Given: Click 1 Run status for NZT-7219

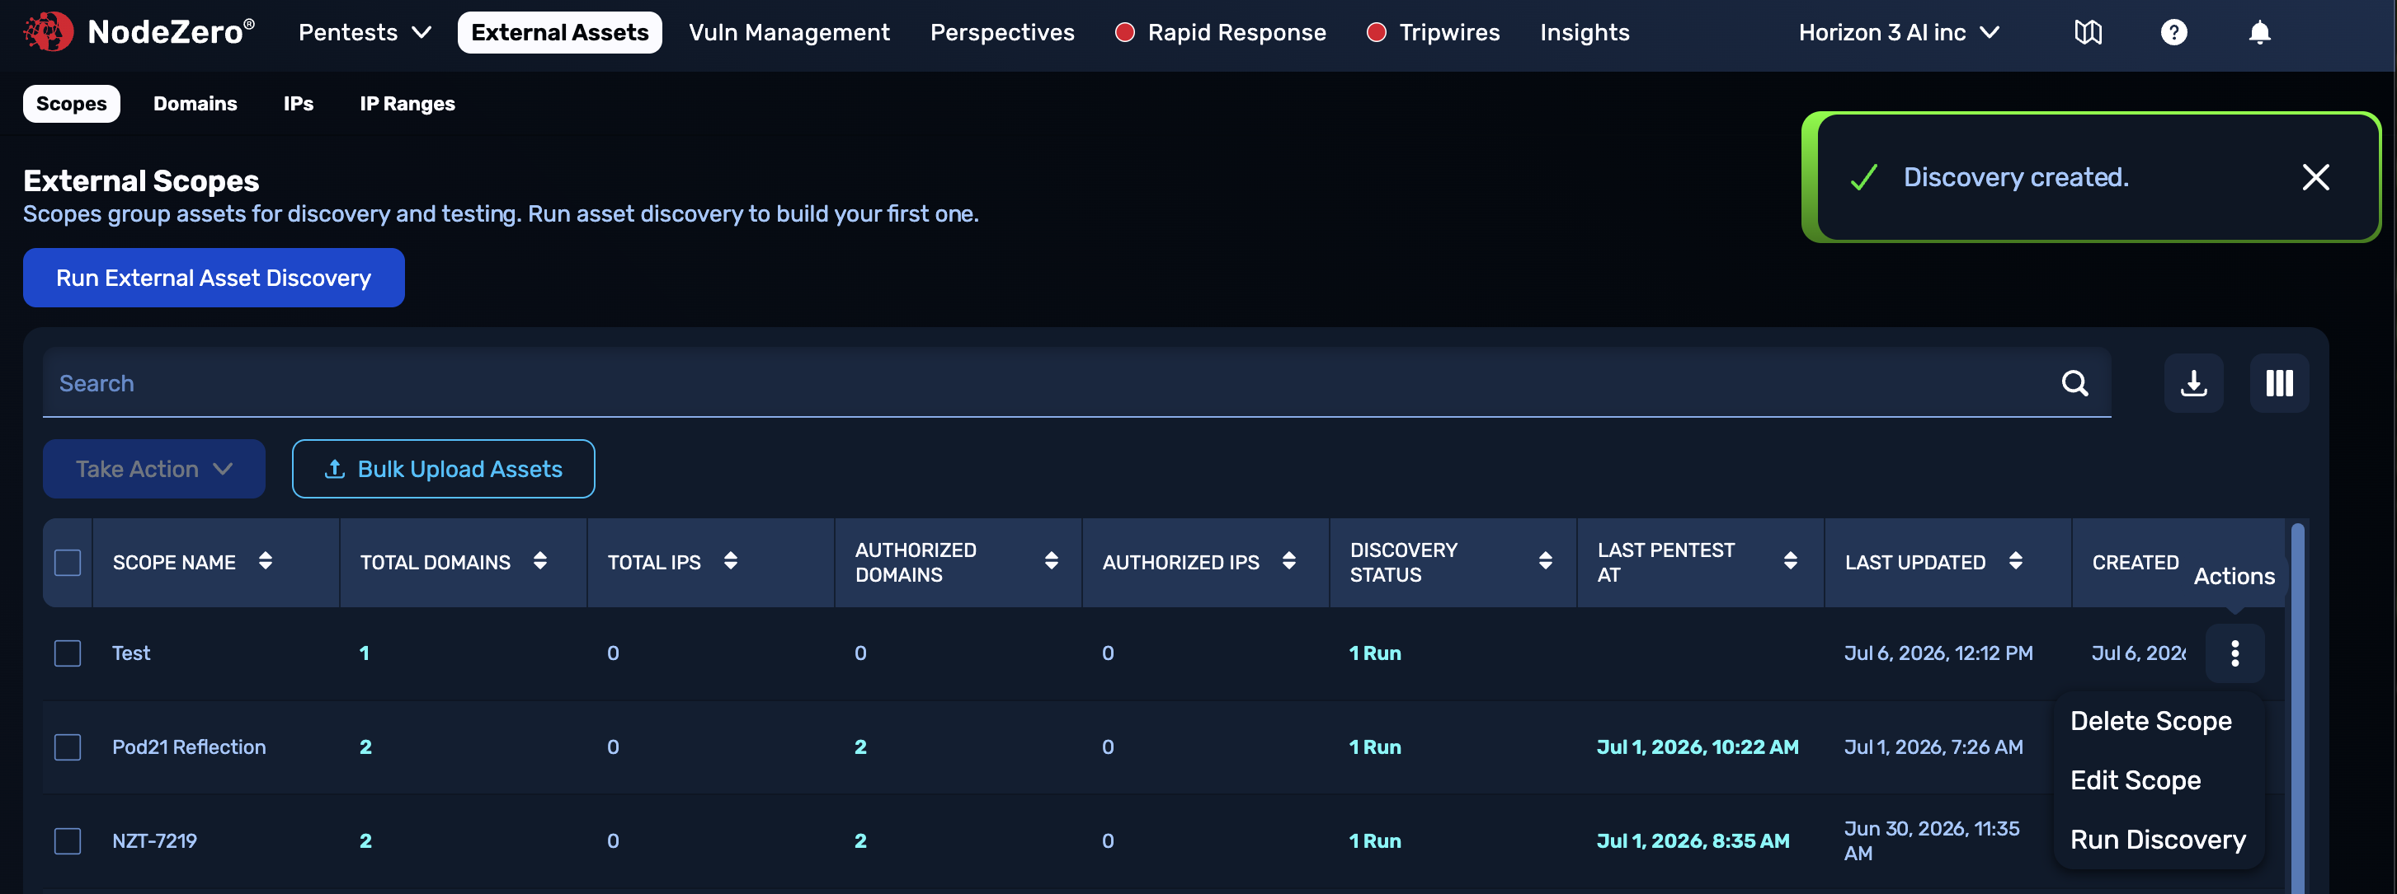Looking at the screenshot, I should coord(1375,841).
